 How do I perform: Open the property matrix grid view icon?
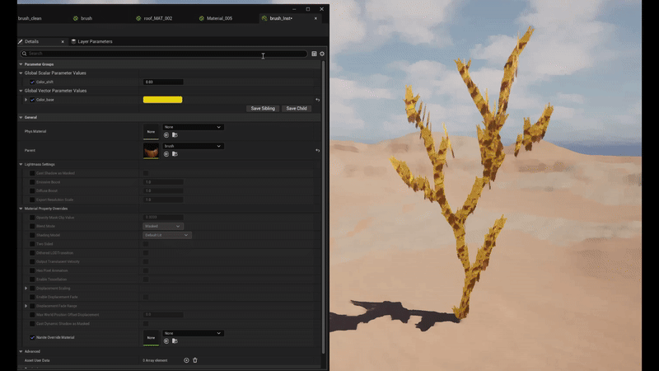tap(314, 54)
